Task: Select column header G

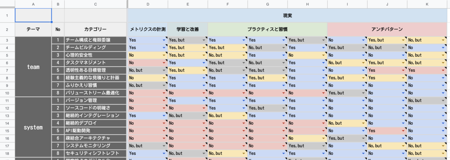Action: (x=267, y=4)
